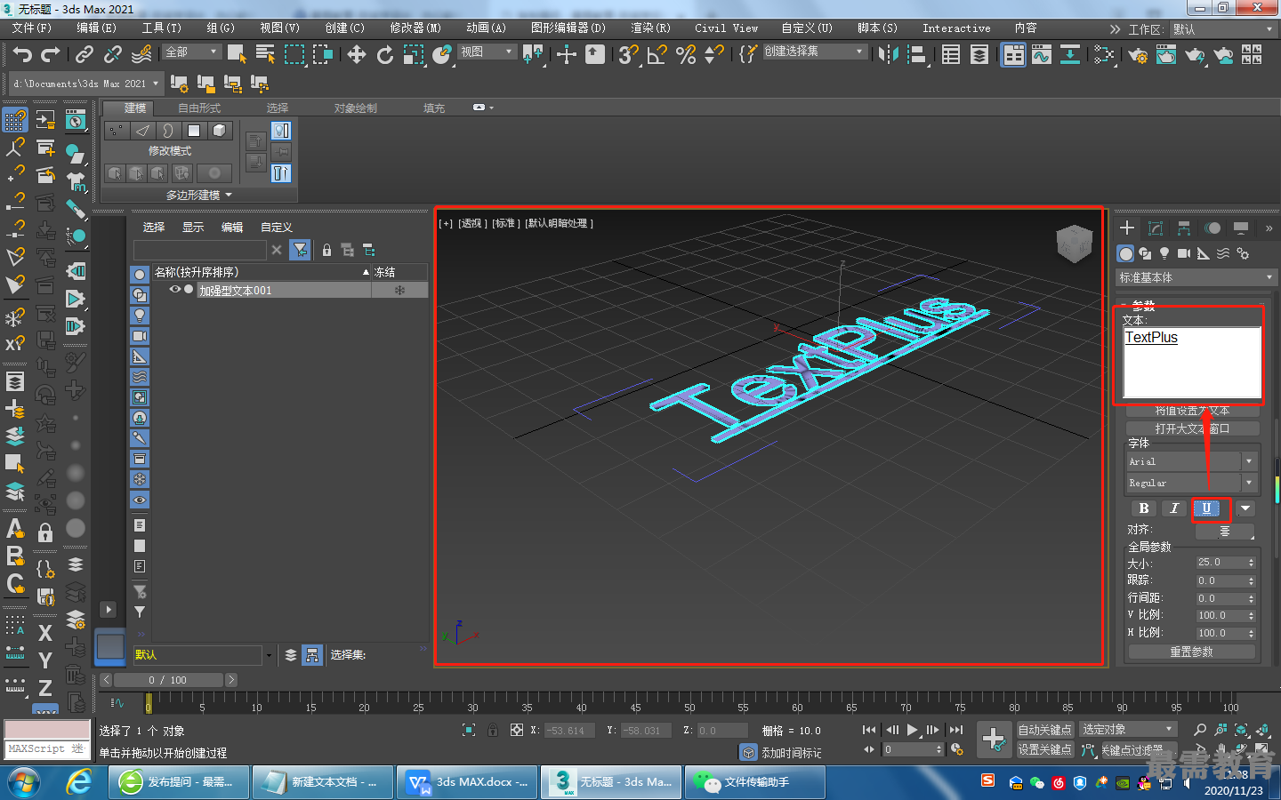Open the Schematic View icon

tap(1070, 55)
